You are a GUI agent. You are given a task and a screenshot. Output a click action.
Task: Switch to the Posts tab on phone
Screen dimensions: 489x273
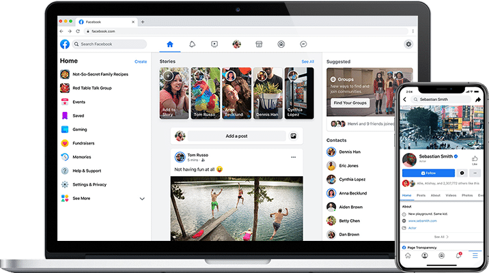click(x=421, y=195)
